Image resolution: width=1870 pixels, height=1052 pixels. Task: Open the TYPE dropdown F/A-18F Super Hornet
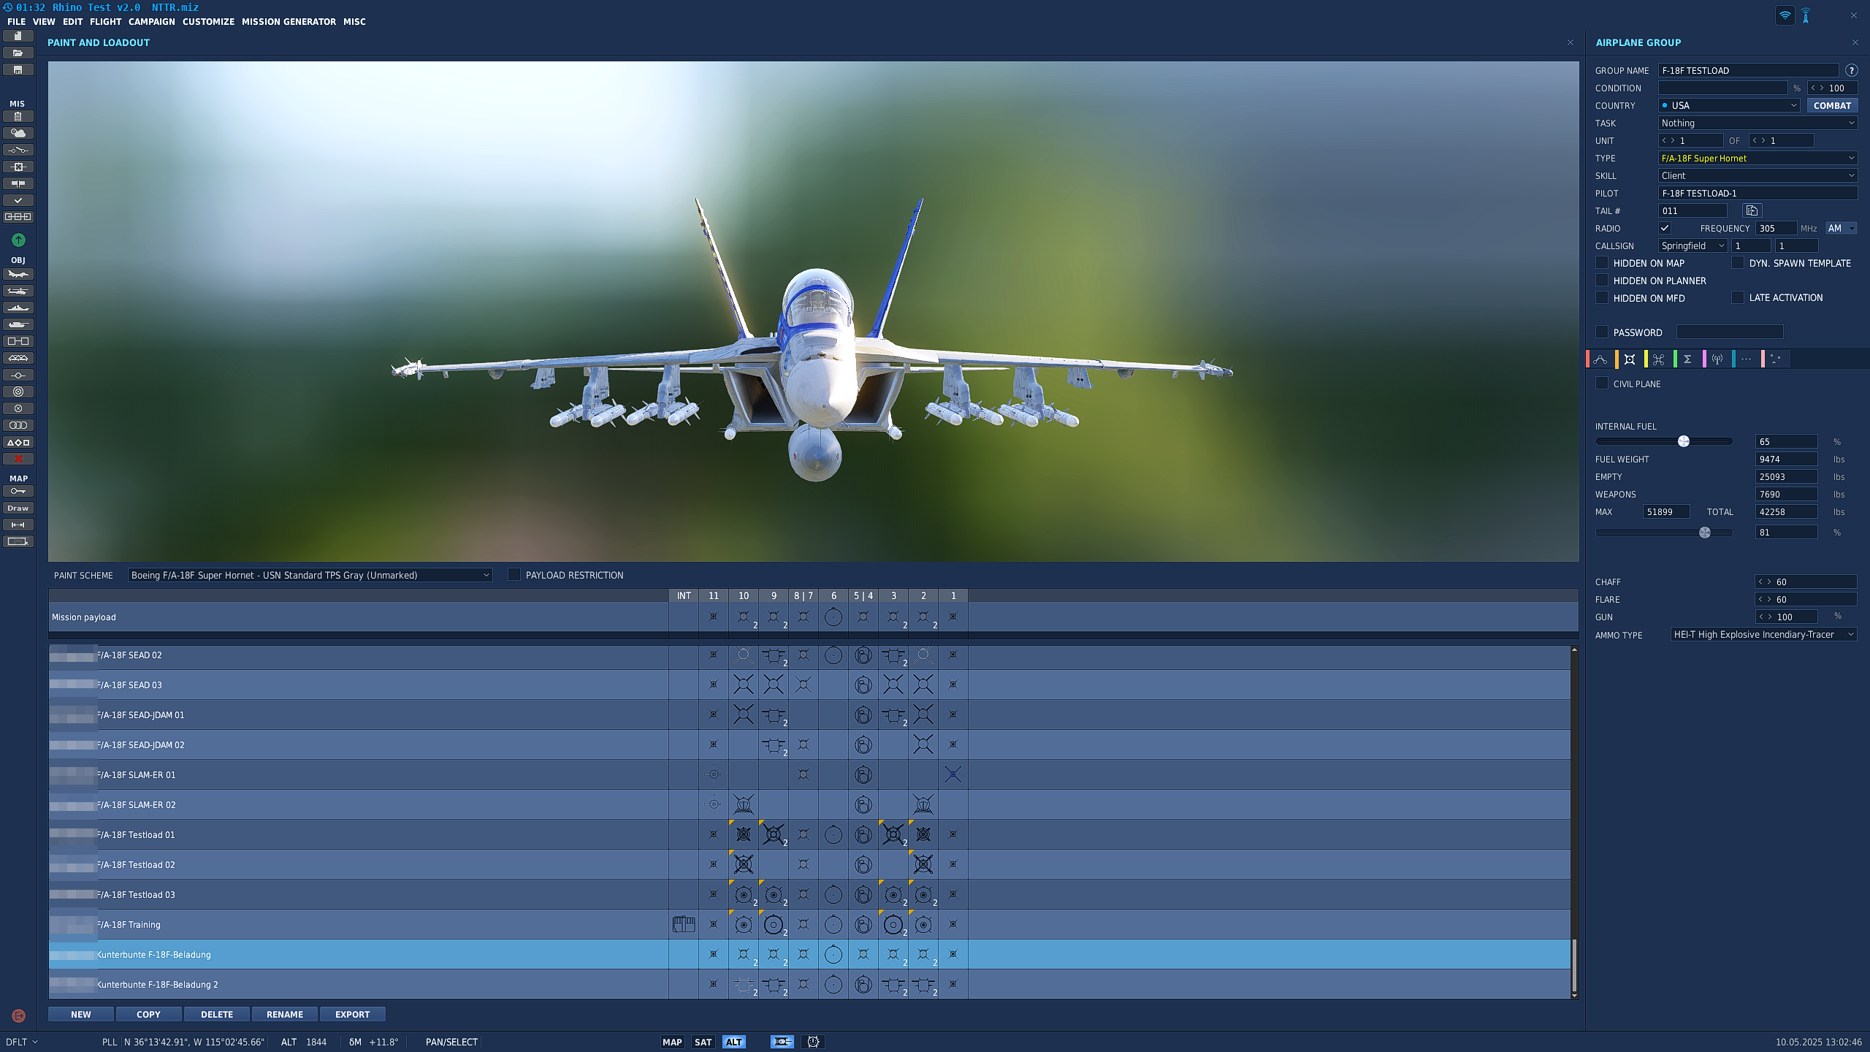point(1758,158)
